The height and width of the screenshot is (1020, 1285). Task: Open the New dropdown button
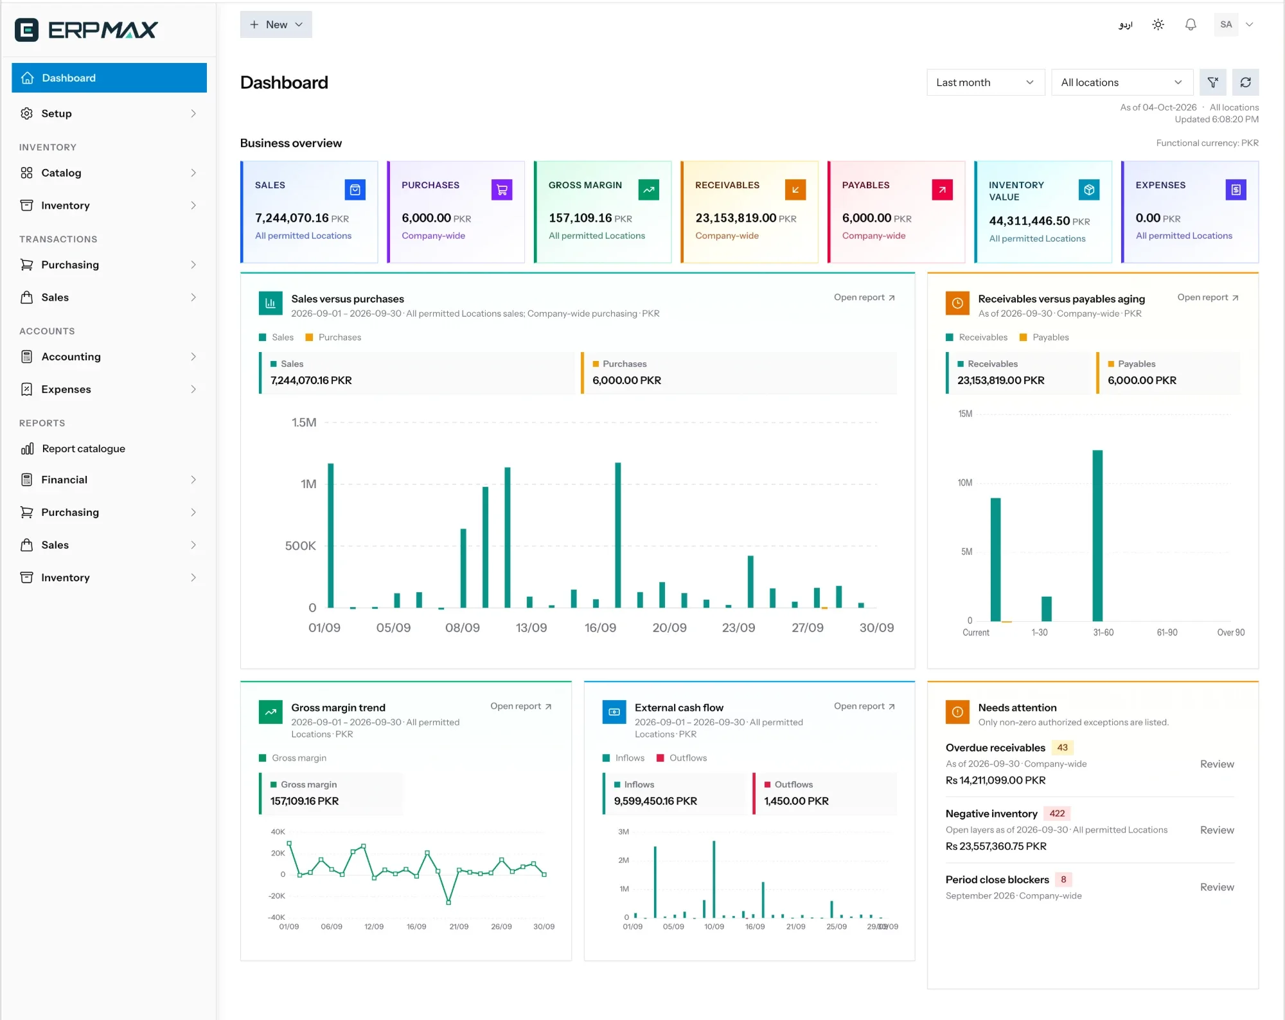[276, 24]
